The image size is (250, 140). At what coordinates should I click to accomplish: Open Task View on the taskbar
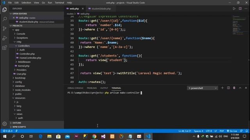click(x=31, y=136)
